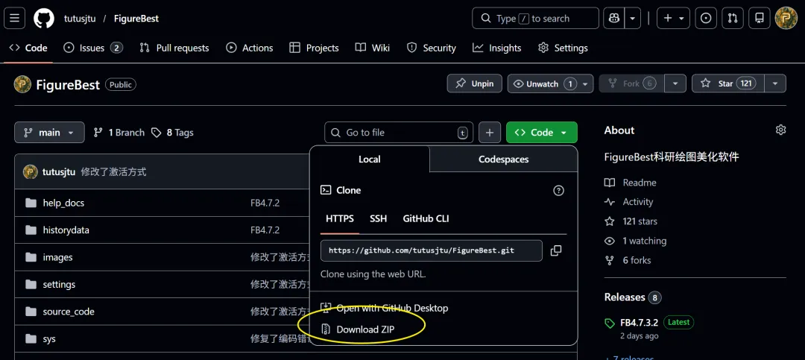Expand the Star lists dropdown arrow

click(x=775, y=83)
